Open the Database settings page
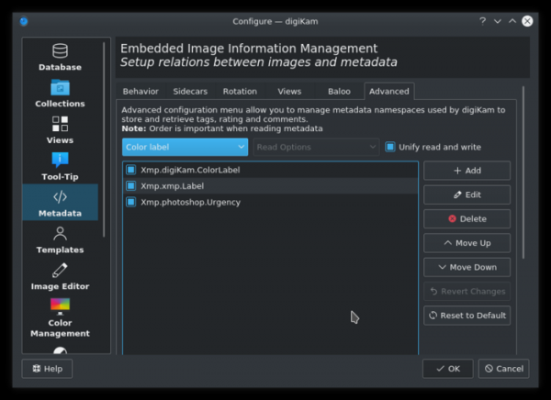 60,57
